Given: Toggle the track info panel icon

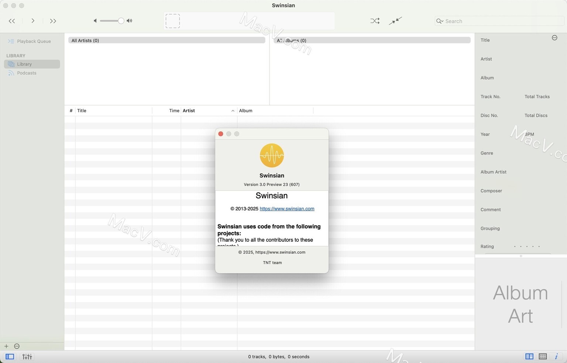Looking at the screenshot, I should click(x=556, y=357).
